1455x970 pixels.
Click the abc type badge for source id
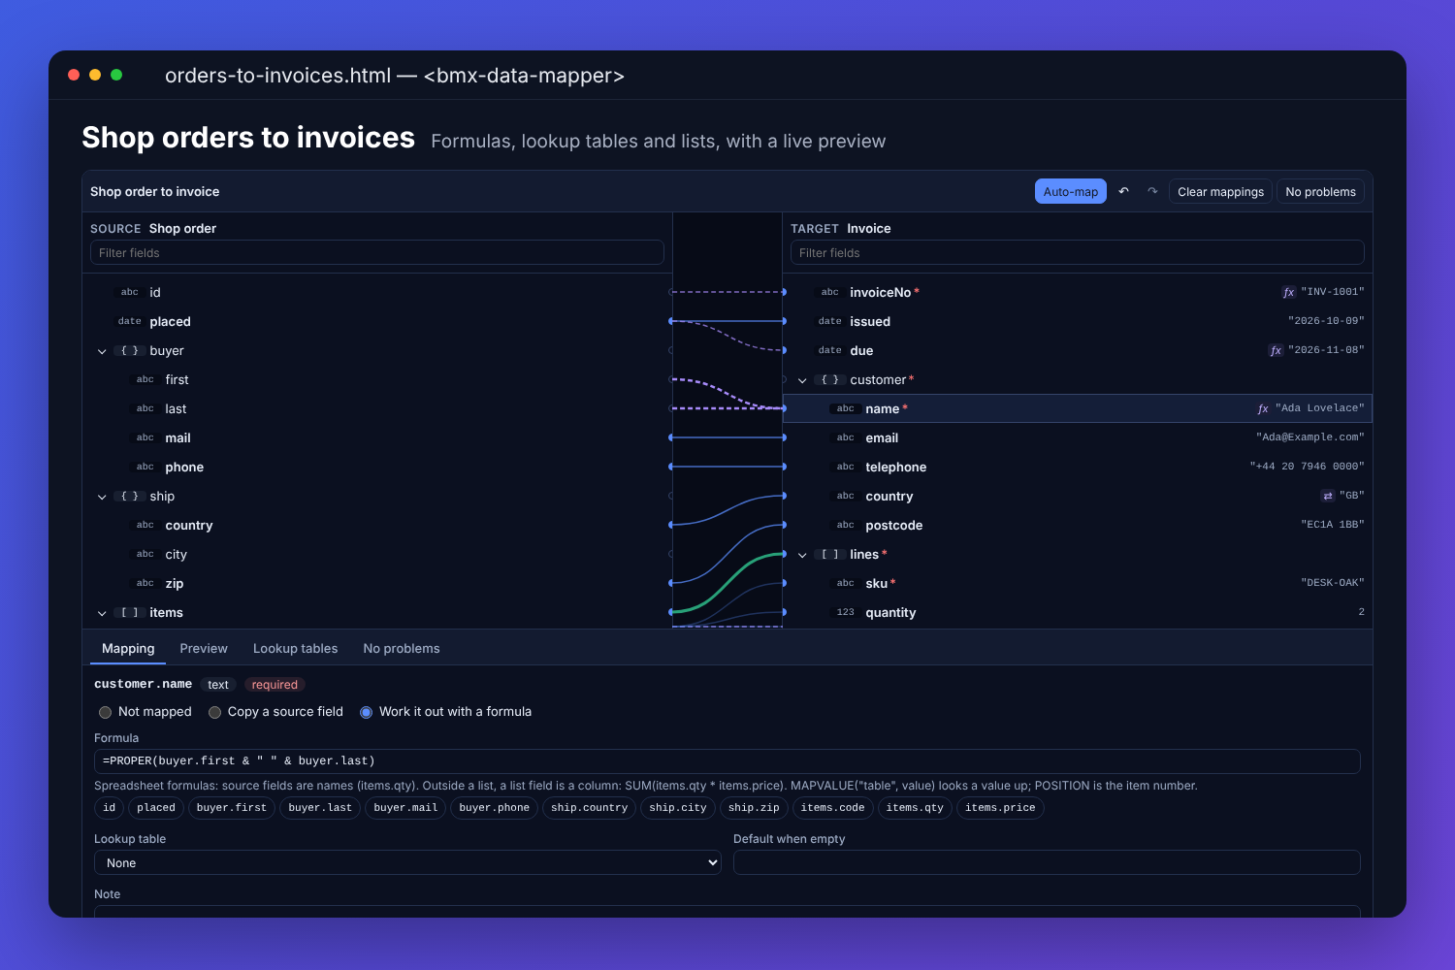coord(130,292)
